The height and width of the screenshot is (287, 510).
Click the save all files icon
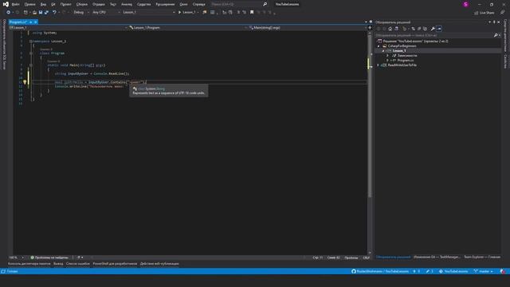pos(46,13)
